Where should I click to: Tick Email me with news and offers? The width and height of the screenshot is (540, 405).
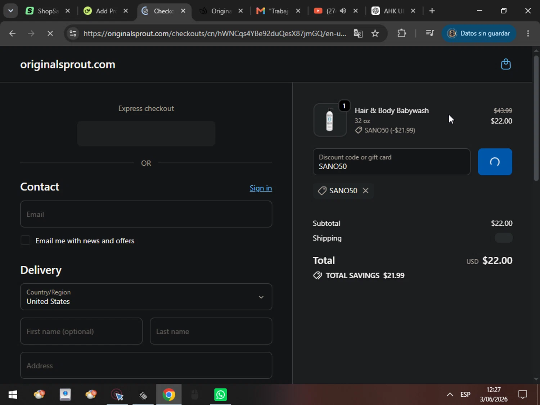(25, 240)
